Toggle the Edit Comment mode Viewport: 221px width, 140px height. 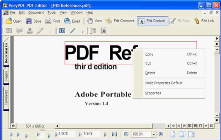(x=119, y=21)
